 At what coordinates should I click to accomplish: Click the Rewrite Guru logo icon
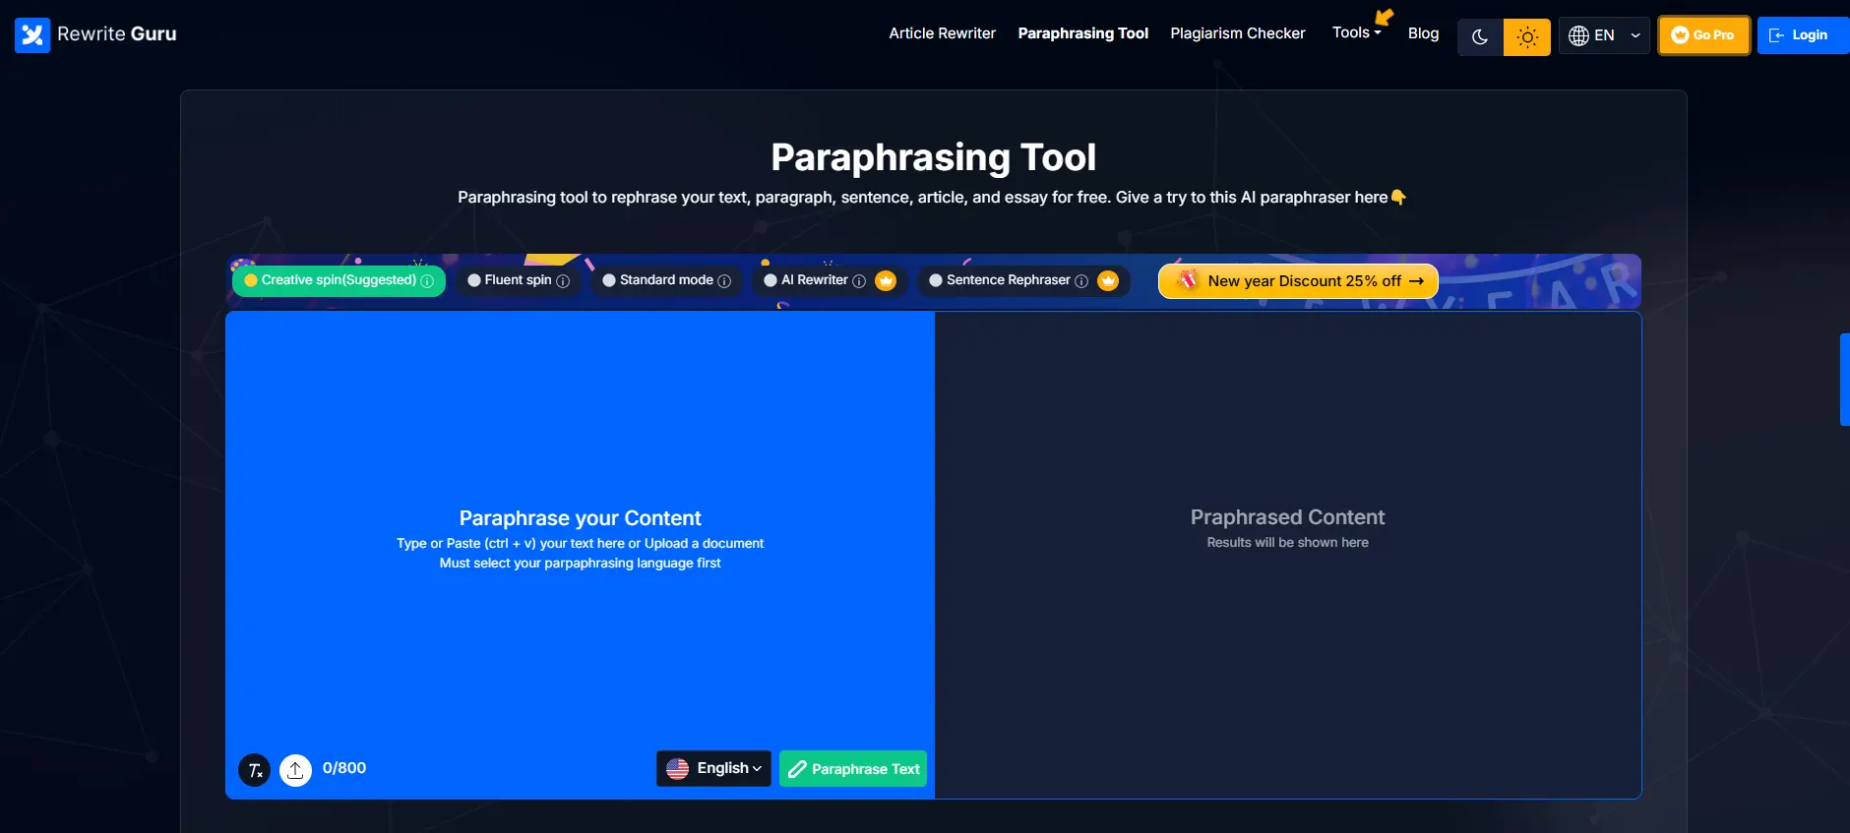tap(32, 35)
